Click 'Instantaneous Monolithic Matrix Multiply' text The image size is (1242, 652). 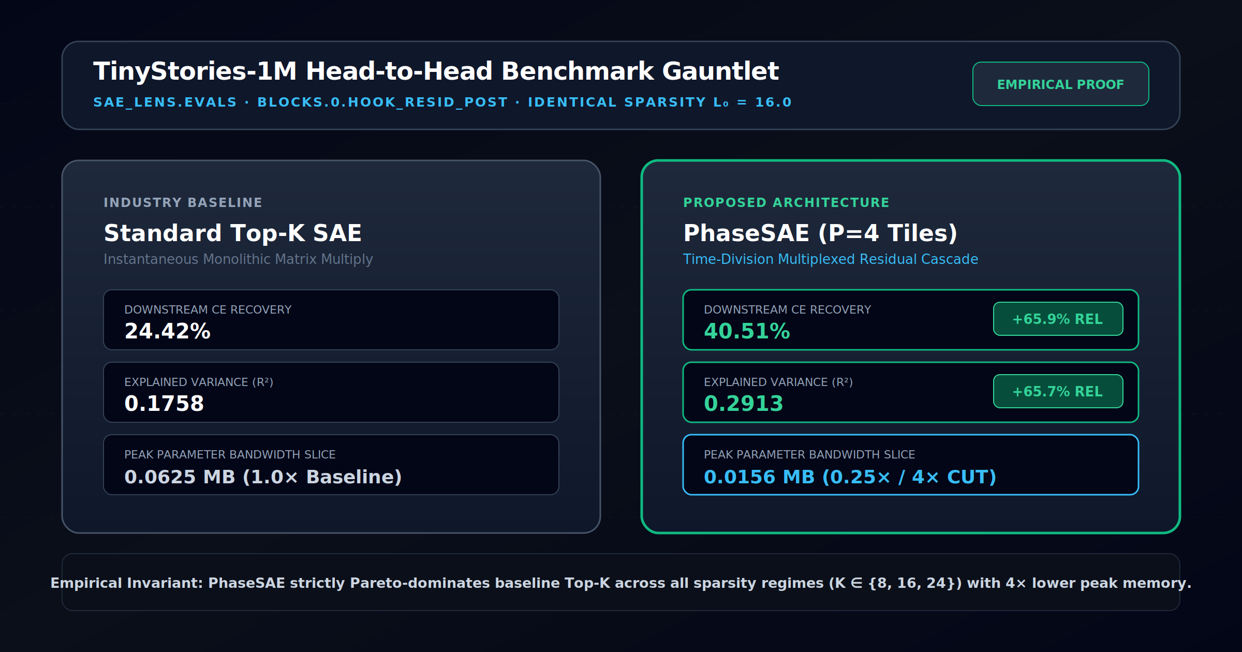(238, 259)
